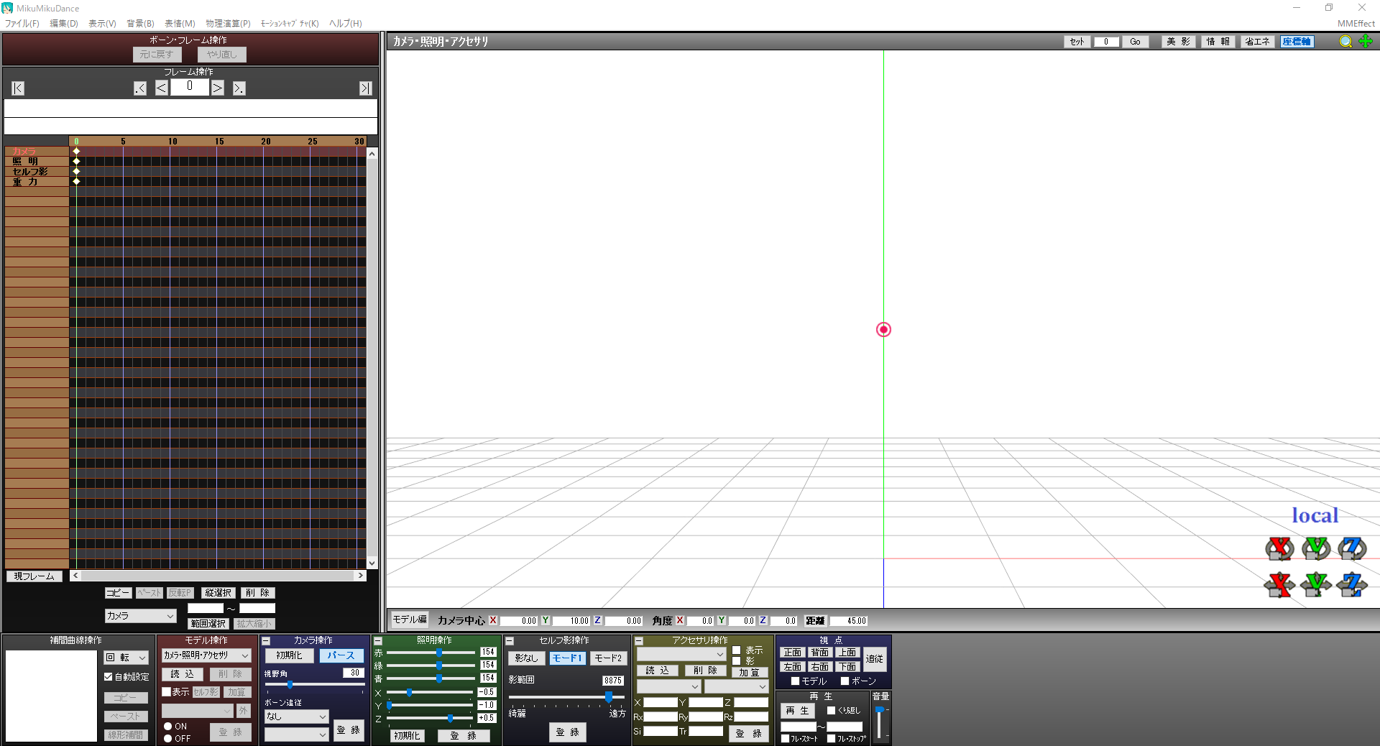Open the 表示(V) menu
Viewport: 1380px width, 746px height.
pyautogui.click(x=102, y=24)
